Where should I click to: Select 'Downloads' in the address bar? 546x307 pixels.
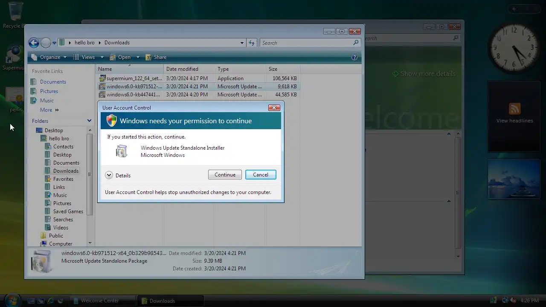coord(117,43)
